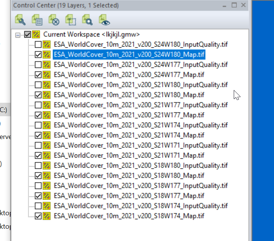The height and width of the screenshot is (241, 274).
Task: Click the raster icon beside S24W180_InputQuality.tif
Action: click(47, 44)
